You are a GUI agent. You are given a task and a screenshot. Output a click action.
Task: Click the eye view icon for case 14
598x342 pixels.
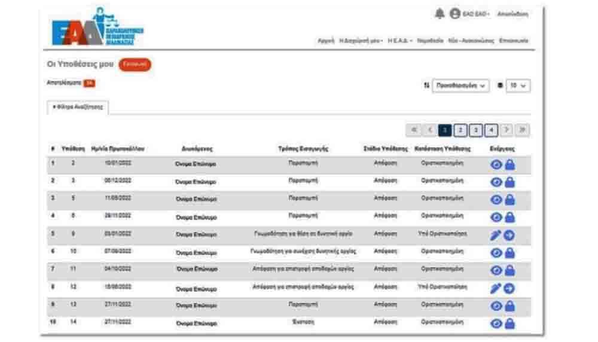(496, 324)
